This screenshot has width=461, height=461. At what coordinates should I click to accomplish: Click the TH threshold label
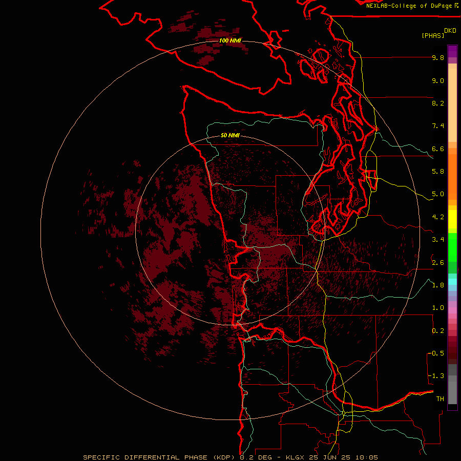click(x=440, y=399)
